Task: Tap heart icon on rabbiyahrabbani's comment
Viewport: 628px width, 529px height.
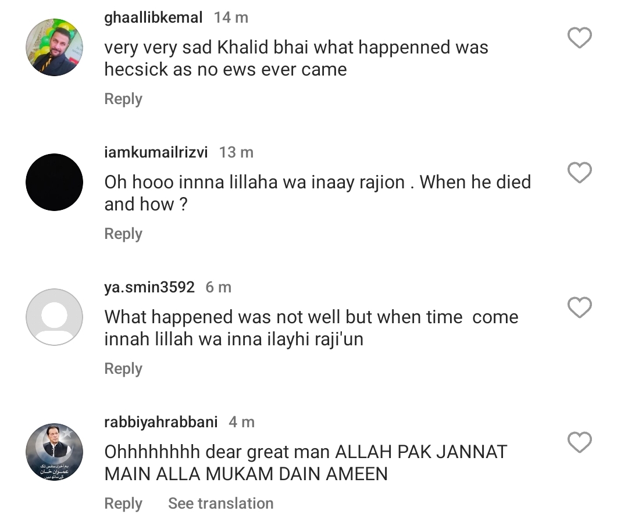Action: (x=579, y=442)
